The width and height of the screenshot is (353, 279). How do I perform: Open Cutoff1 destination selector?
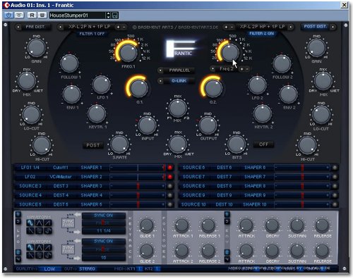61,168
